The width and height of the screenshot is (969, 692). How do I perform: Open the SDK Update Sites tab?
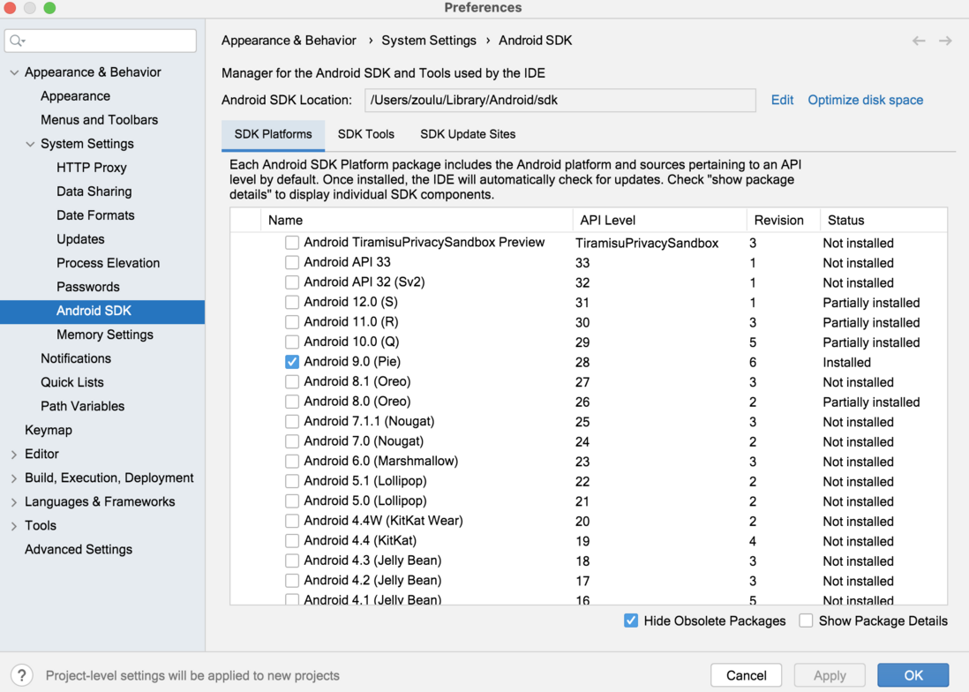pyautogui.click(x=468, y=135)
